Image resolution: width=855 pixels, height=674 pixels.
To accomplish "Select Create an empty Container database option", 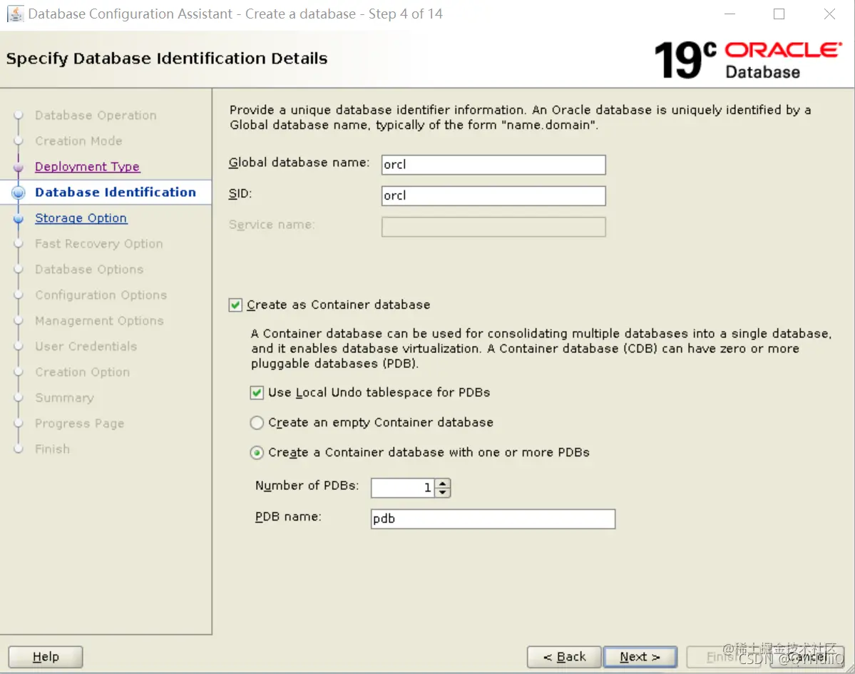I will tap(256, 423).
